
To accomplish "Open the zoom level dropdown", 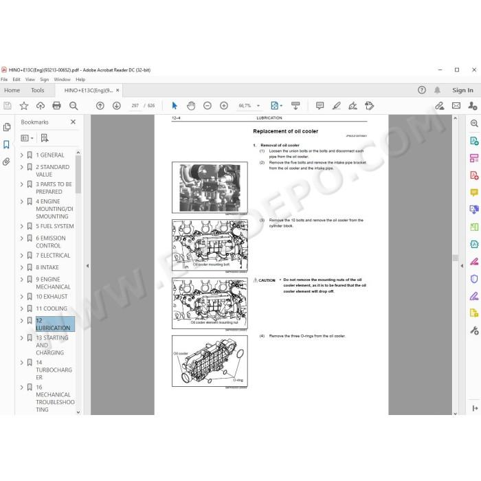I will point(258,106).
